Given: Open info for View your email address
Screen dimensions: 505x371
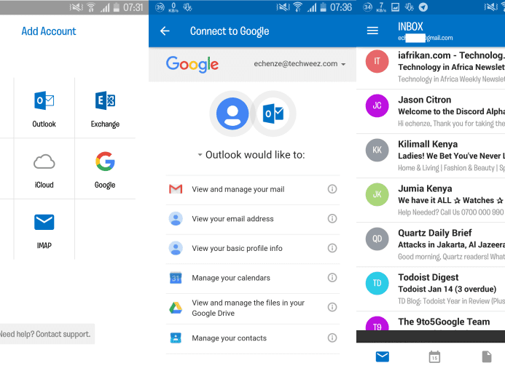Looking at the screenshot, I should 332,219.
